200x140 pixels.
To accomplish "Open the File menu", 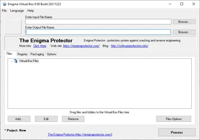I will [x=4, y=11].
